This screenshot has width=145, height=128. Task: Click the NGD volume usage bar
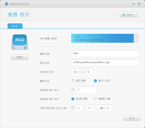point(105,38)
